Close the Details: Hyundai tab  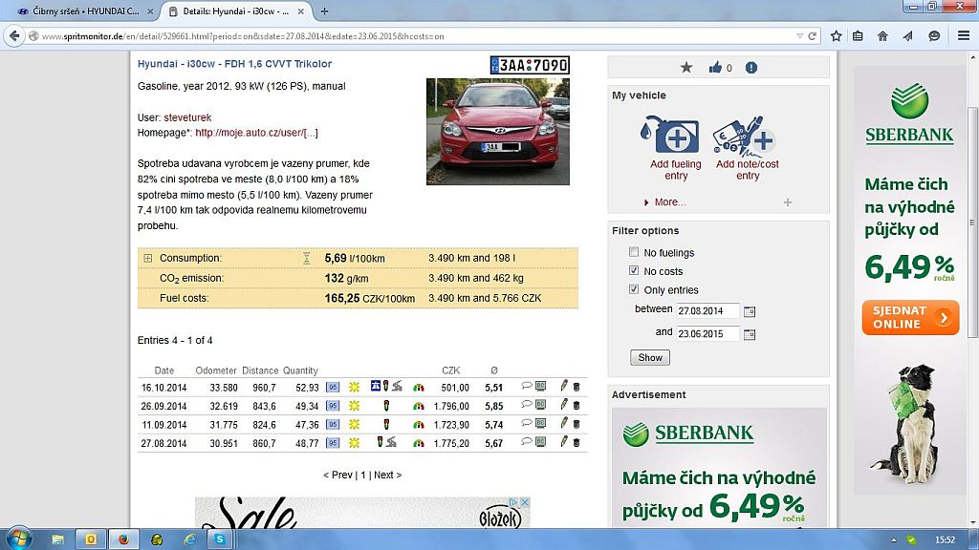pos(301,11)
